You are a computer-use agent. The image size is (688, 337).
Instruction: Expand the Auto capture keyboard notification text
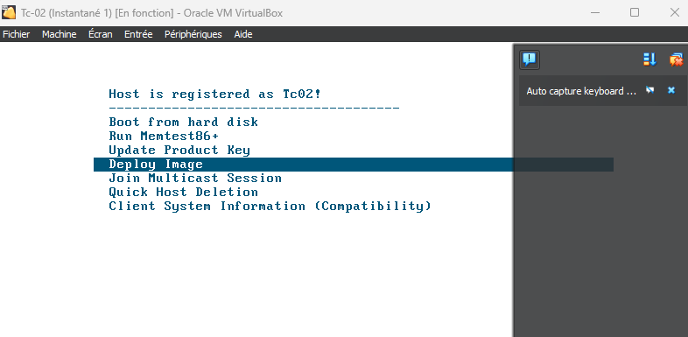coord(581,91)
